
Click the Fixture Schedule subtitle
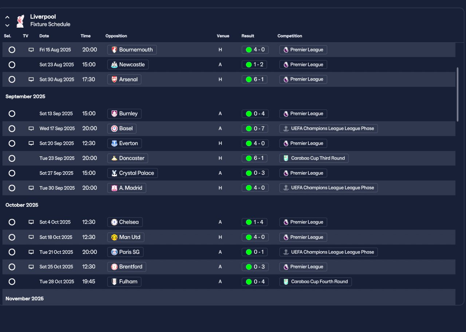pos(50,24)
